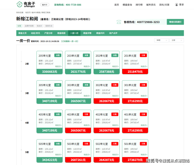194x165 pixels.
Task: Open the 福州市 city selector
Action: tap(45, 5)
